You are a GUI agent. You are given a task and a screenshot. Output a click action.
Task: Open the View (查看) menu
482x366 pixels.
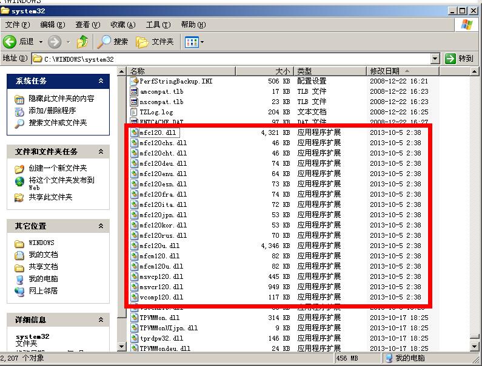88,25
